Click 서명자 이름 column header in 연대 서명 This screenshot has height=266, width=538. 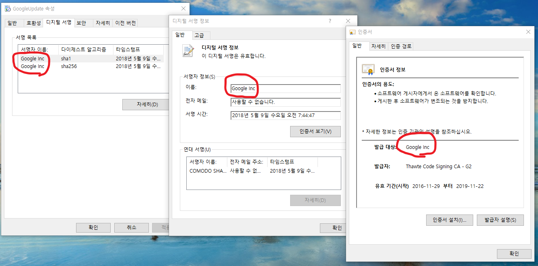207,162
